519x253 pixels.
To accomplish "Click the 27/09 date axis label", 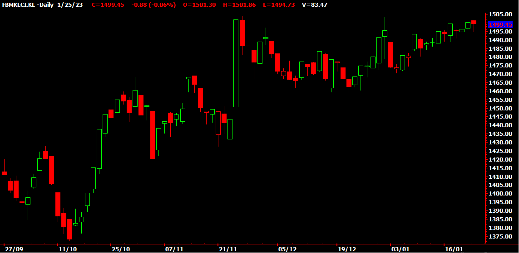I will tap(14, 249).
